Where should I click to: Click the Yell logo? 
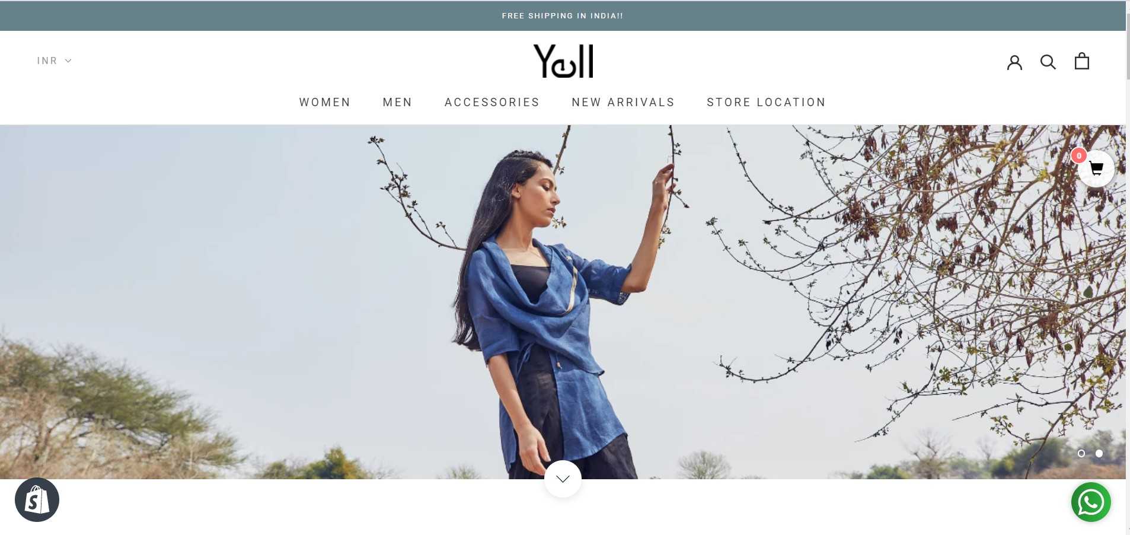click(563, 61)
